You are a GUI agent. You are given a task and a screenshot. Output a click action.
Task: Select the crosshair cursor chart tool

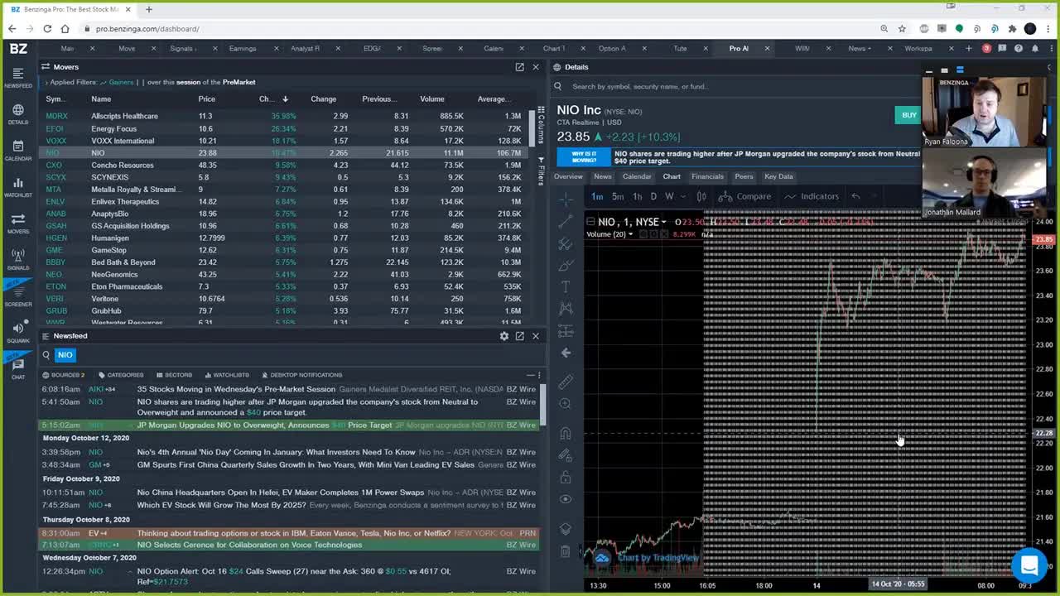(x=566, y=200)
